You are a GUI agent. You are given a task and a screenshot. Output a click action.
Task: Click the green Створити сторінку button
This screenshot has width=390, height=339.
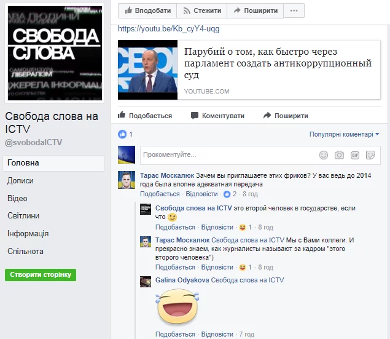[41, 275]
